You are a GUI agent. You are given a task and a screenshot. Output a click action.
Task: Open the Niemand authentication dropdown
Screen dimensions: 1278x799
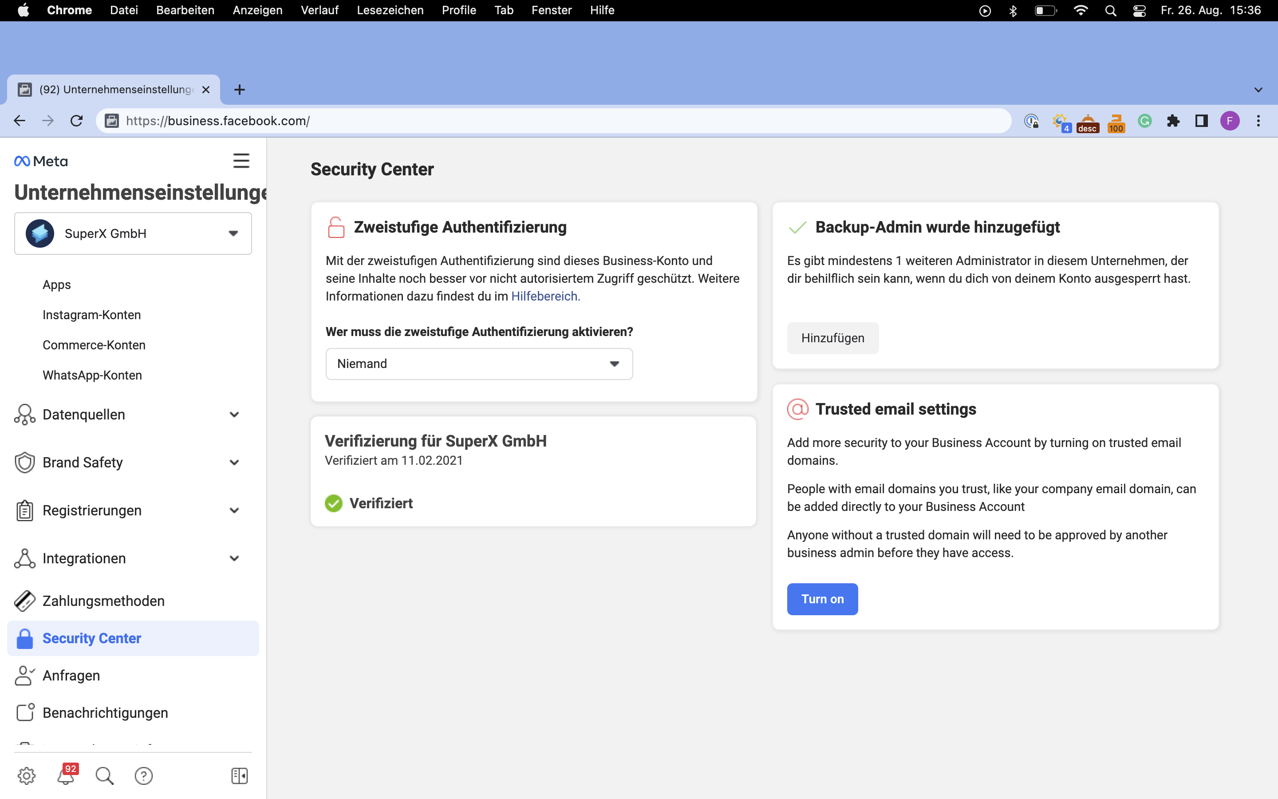[x=478, y=364]
